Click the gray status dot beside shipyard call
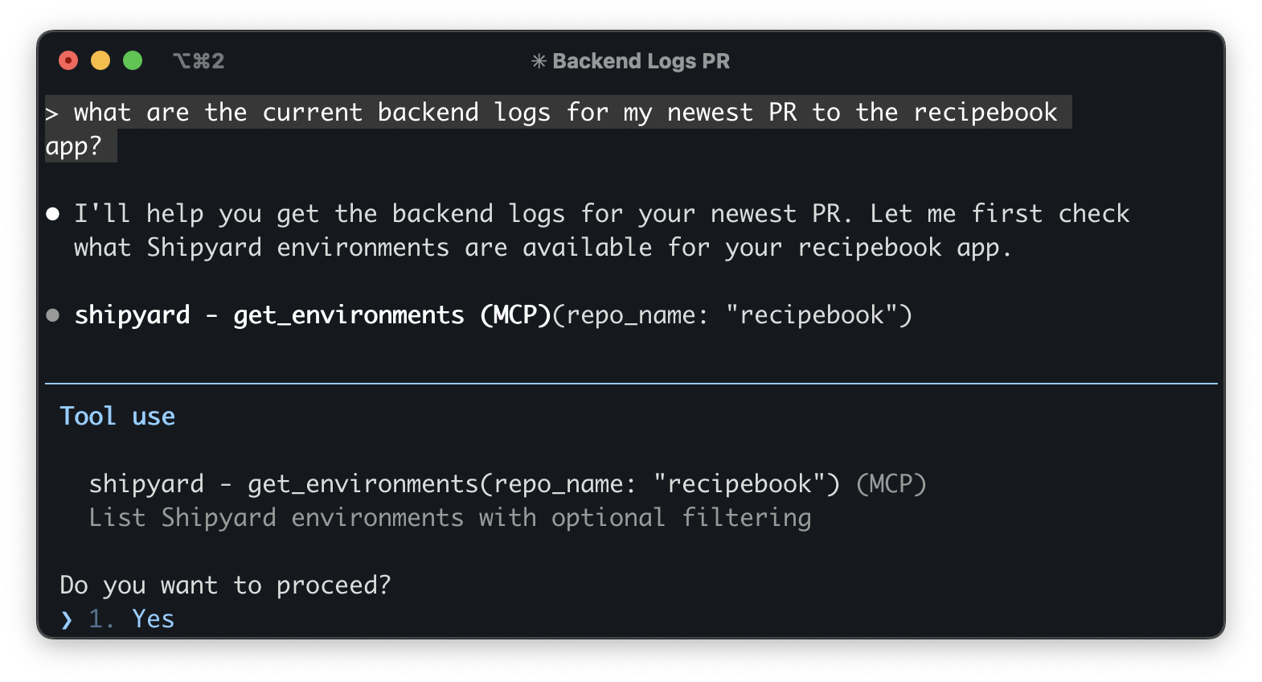The image size is (1262, 682). click(x=53, y=315)
